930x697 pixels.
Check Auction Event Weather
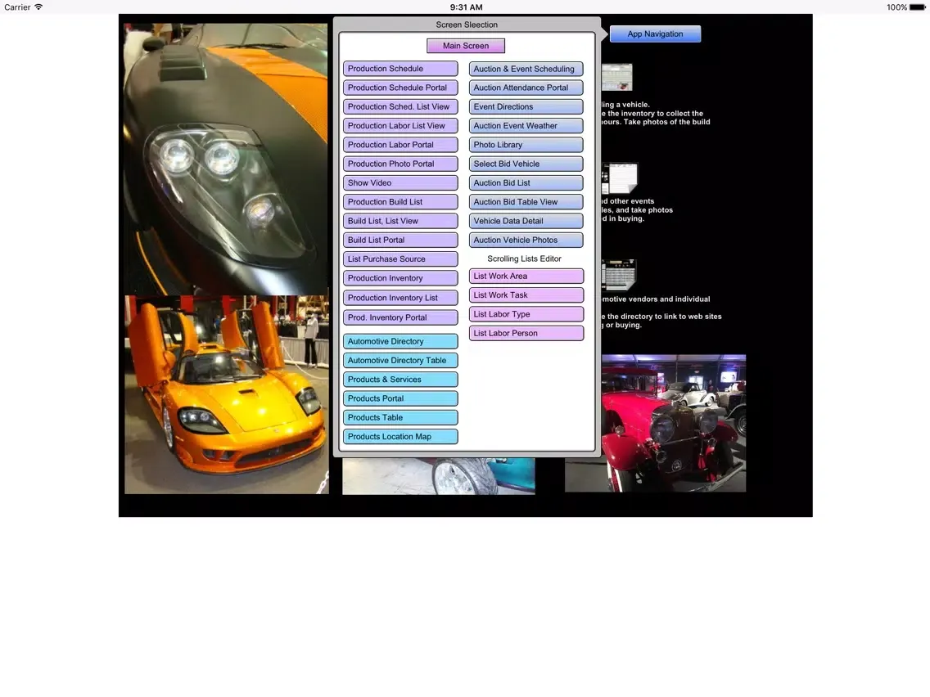pyautogui.click(x=526, y=126)
